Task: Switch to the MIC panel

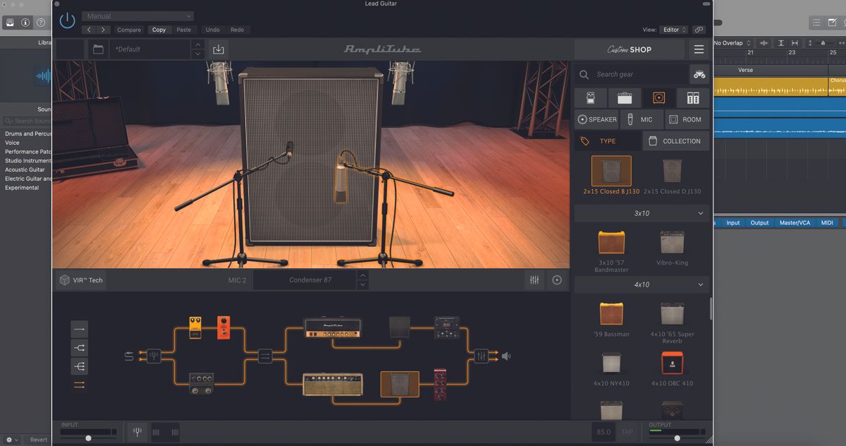Action: [x=642, y=119]
